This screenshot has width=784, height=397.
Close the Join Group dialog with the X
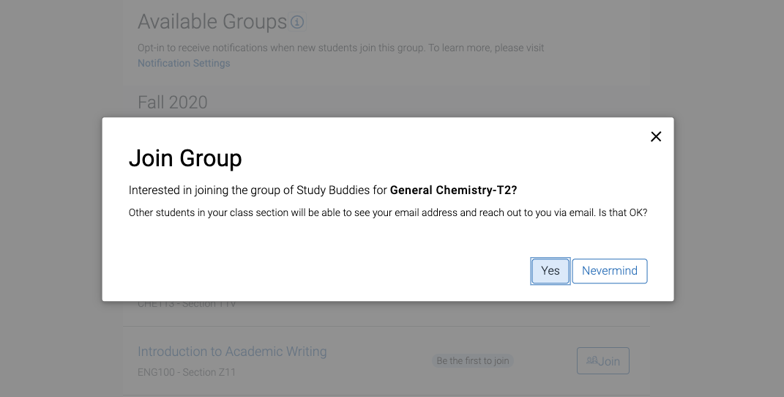[656, 137]
